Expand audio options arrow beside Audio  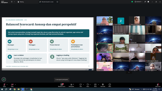click(x=7, y=84)
